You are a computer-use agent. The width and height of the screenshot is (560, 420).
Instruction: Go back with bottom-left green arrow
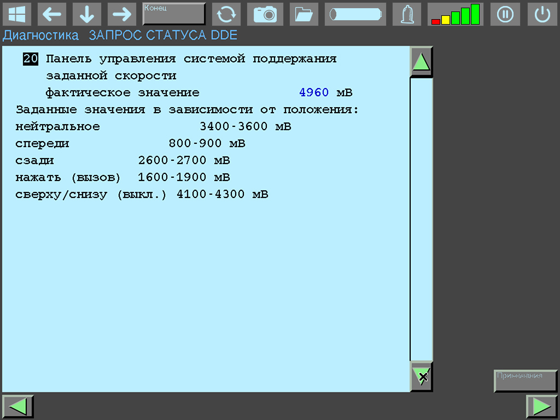click(x=18, y=407)
